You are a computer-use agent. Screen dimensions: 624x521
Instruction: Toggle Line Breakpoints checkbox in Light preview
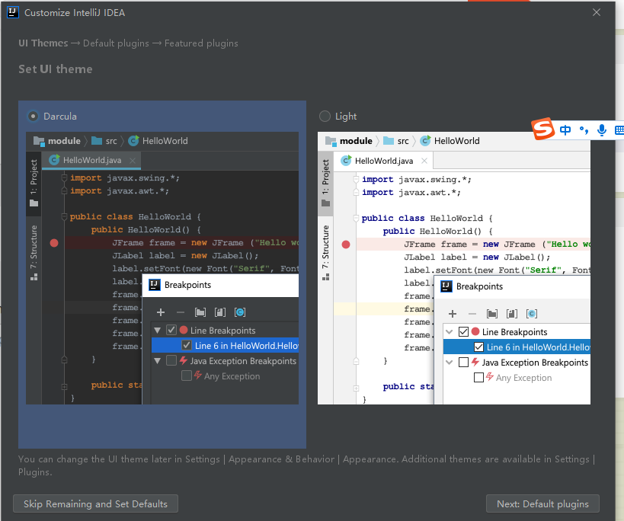pyautogui.click(x=463, y=331)
